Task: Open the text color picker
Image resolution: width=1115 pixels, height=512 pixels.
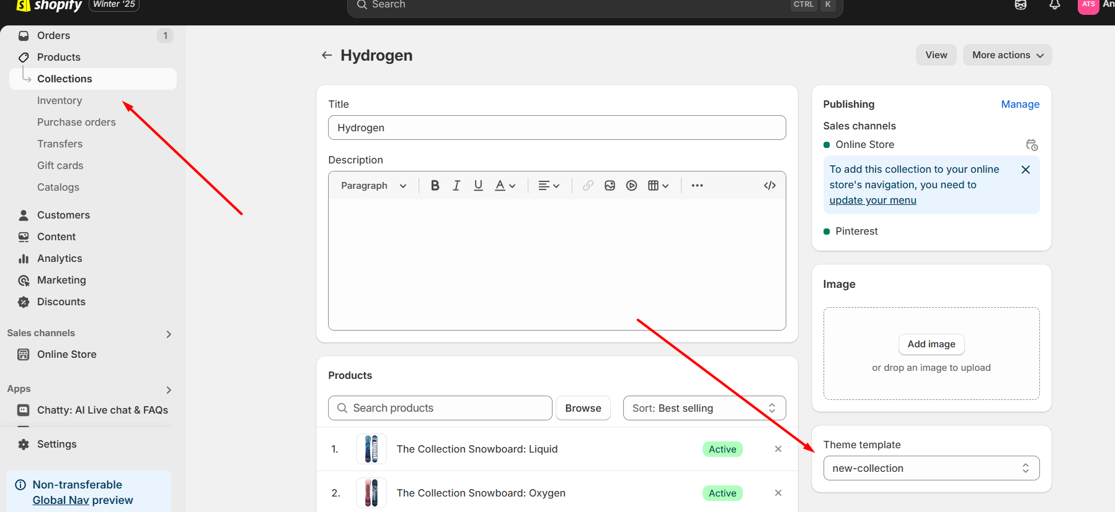Action: (x=505, y=185)
